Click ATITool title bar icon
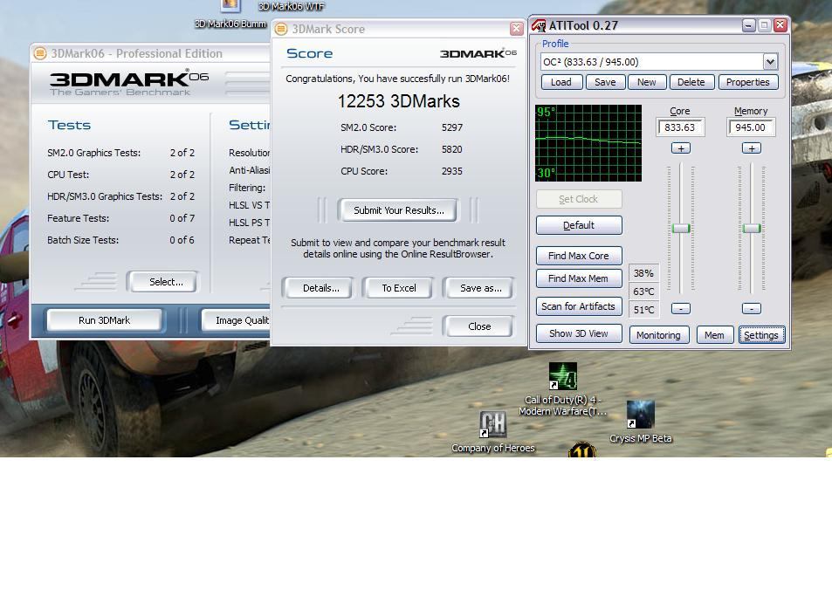This screenshot has width=832, height=604. (539, 25)
